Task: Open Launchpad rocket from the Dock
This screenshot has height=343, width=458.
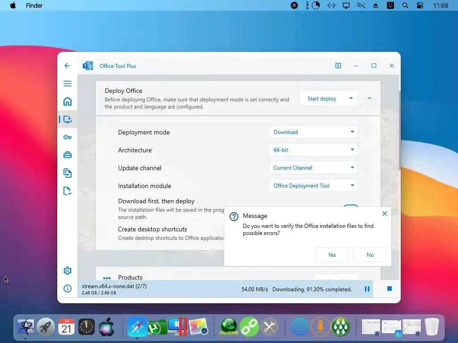Action: click(46, 326)
